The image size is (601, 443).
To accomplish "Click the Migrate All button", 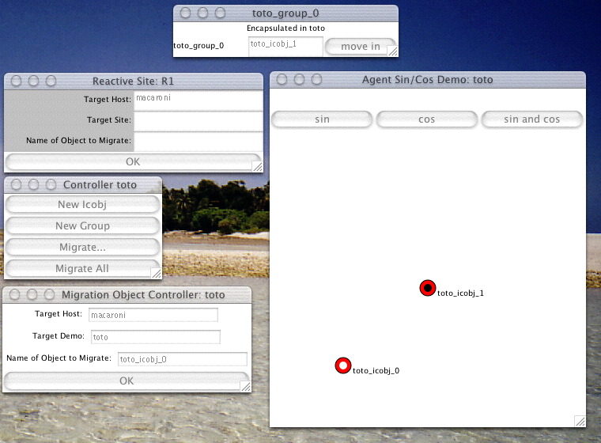I will (x=82, y=268).
